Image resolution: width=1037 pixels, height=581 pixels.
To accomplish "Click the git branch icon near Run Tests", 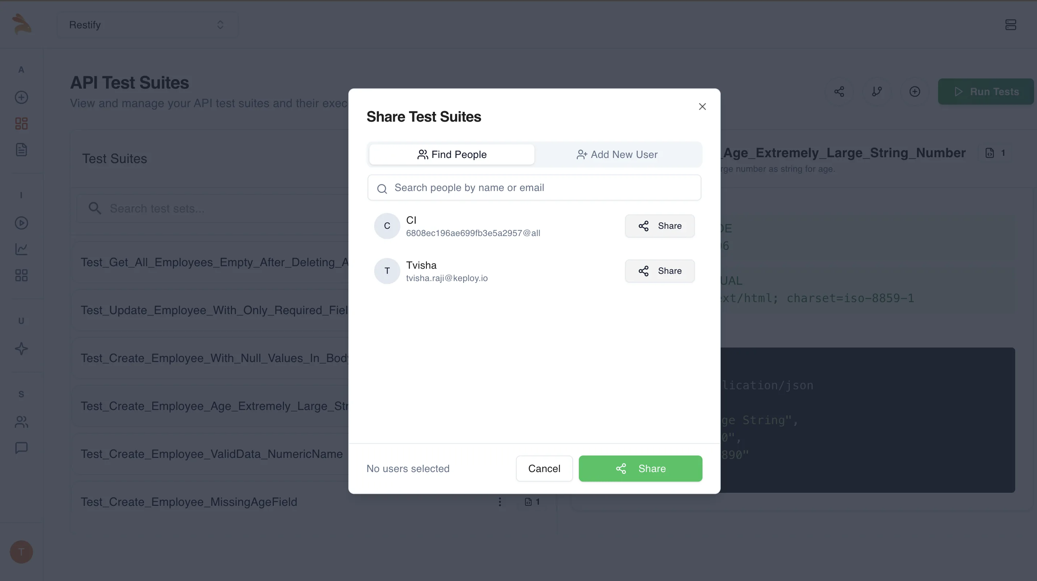I will pyautogui.click(x=877, y=92).
